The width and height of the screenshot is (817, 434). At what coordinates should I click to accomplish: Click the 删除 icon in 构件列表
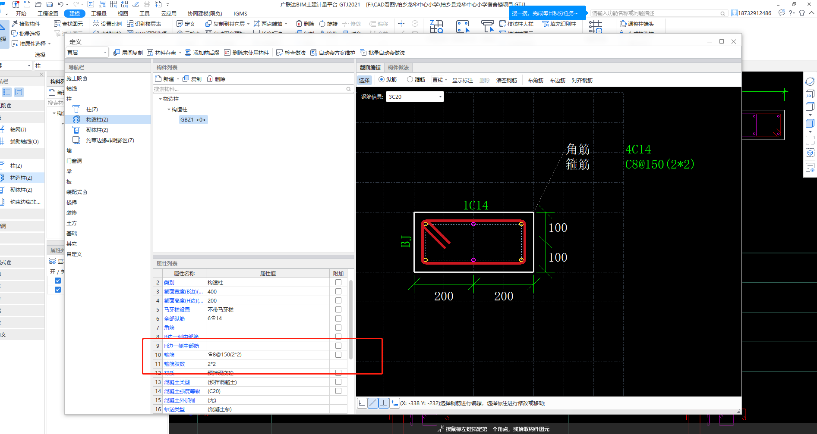point(210,79)
